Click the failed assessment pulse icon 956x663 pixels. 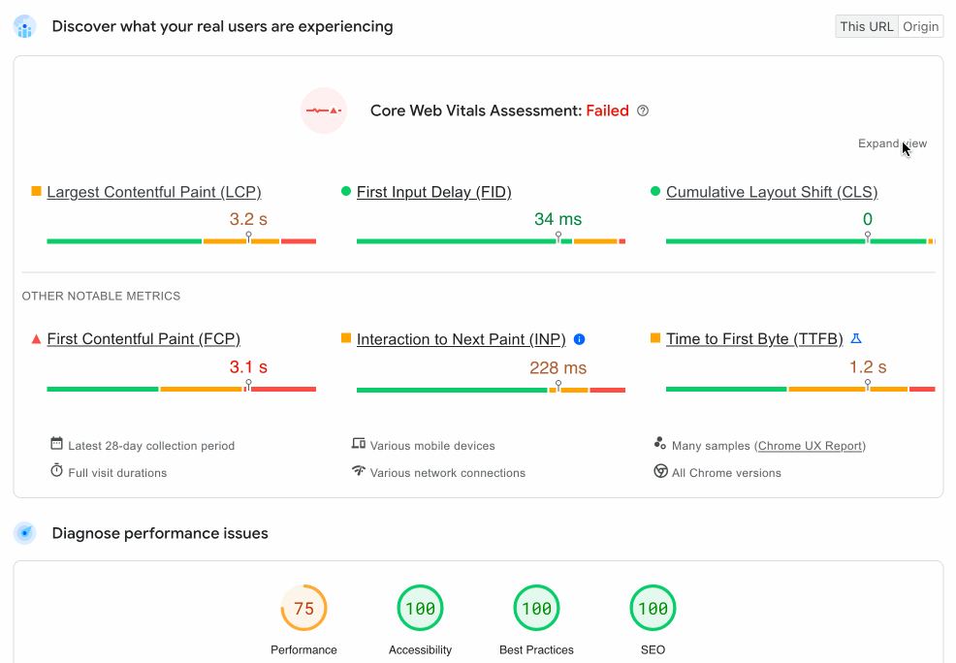point(324,110)
